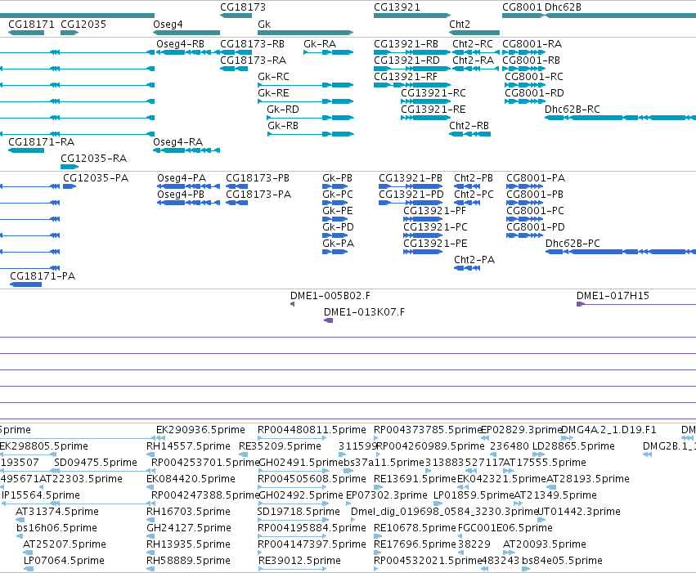
Task: Open the CG18173-RB transcript label
Action: (252, 44)
